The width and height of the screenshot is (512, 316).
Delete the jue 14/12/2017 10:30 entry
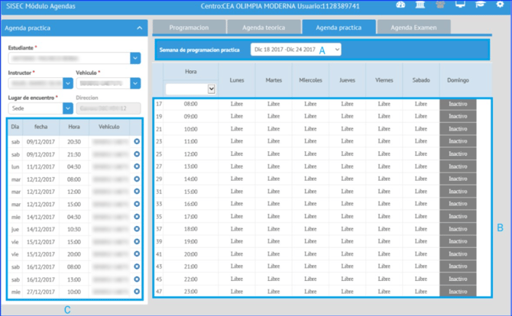[x=136, y=228]
